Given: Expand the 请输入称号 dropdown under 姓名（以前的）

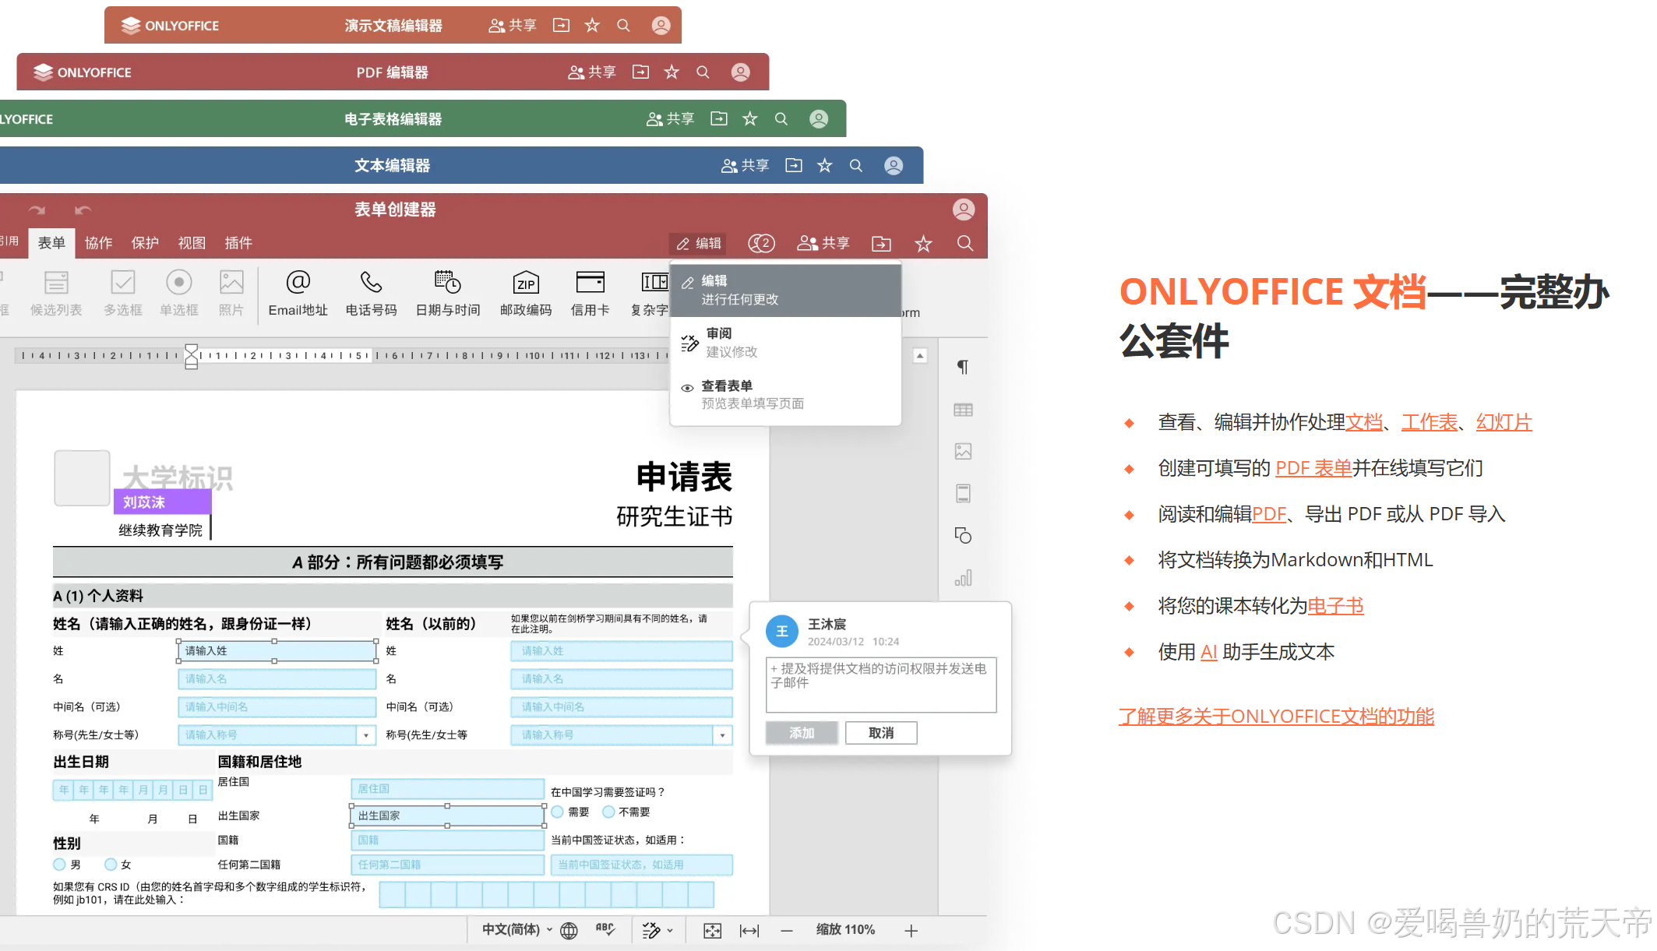Looking at the screenshot, I should (x=722, y=735).
